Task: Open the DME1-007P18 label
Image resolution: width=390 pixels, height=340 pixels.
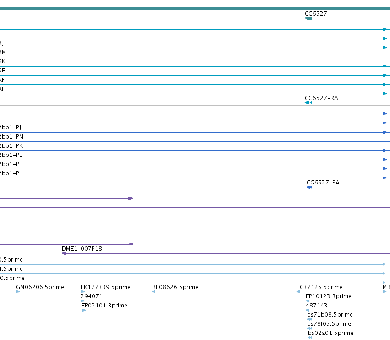Action: point(82,249)
